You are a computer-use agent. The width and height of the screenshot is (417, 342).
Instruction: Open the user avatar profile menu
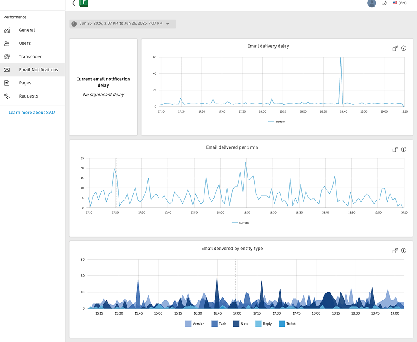[x=371, y=3]
